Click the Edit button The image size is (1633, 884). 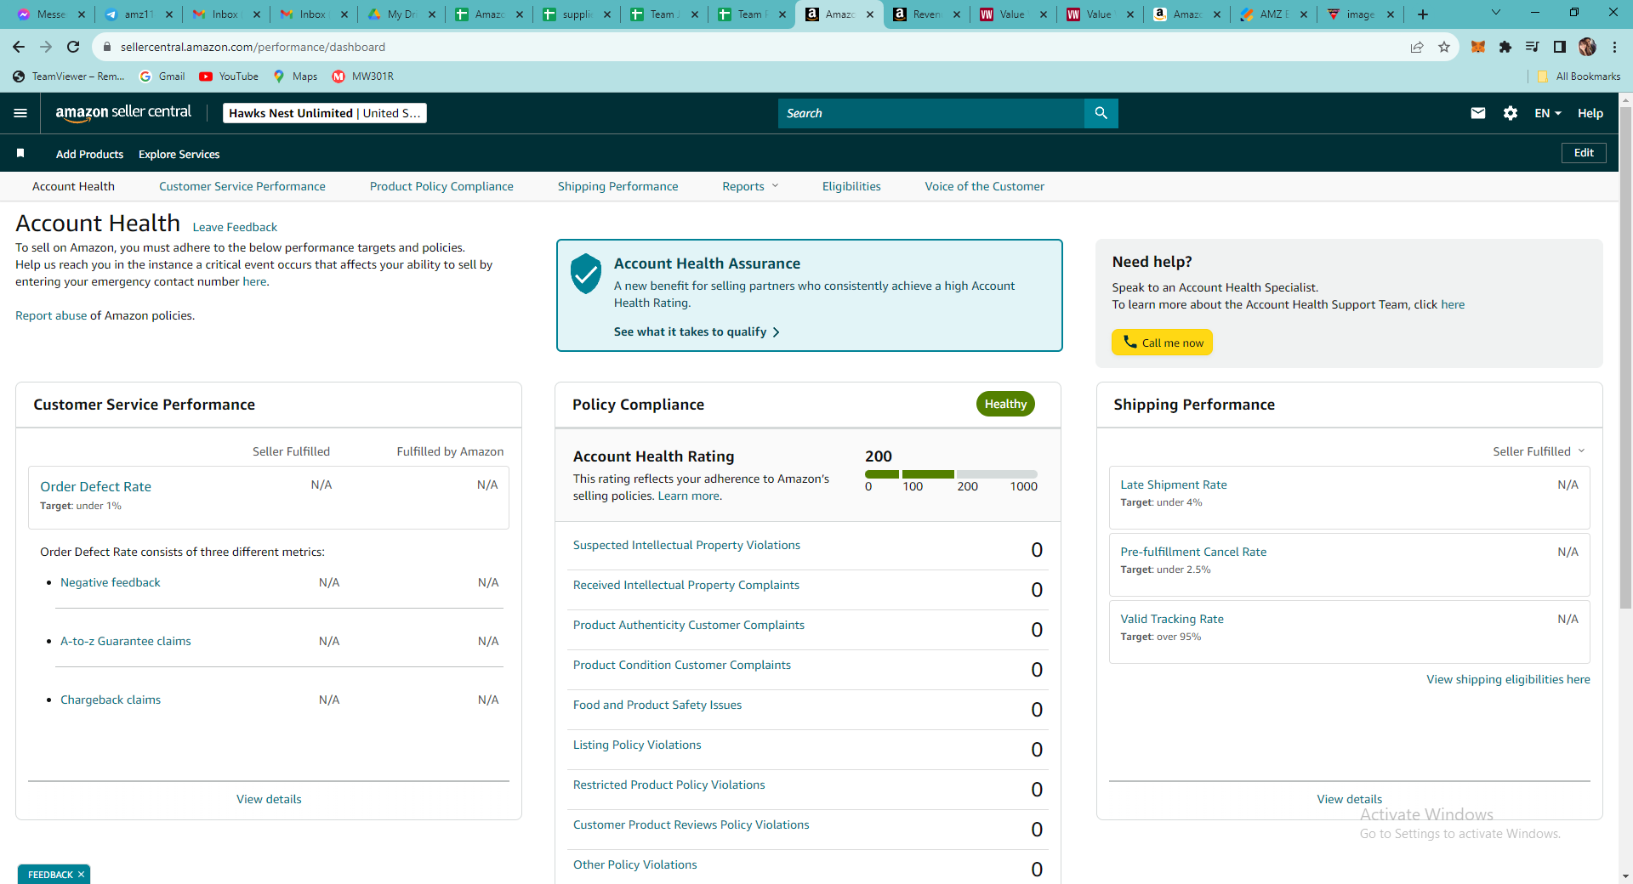[x=1584, y=153]
